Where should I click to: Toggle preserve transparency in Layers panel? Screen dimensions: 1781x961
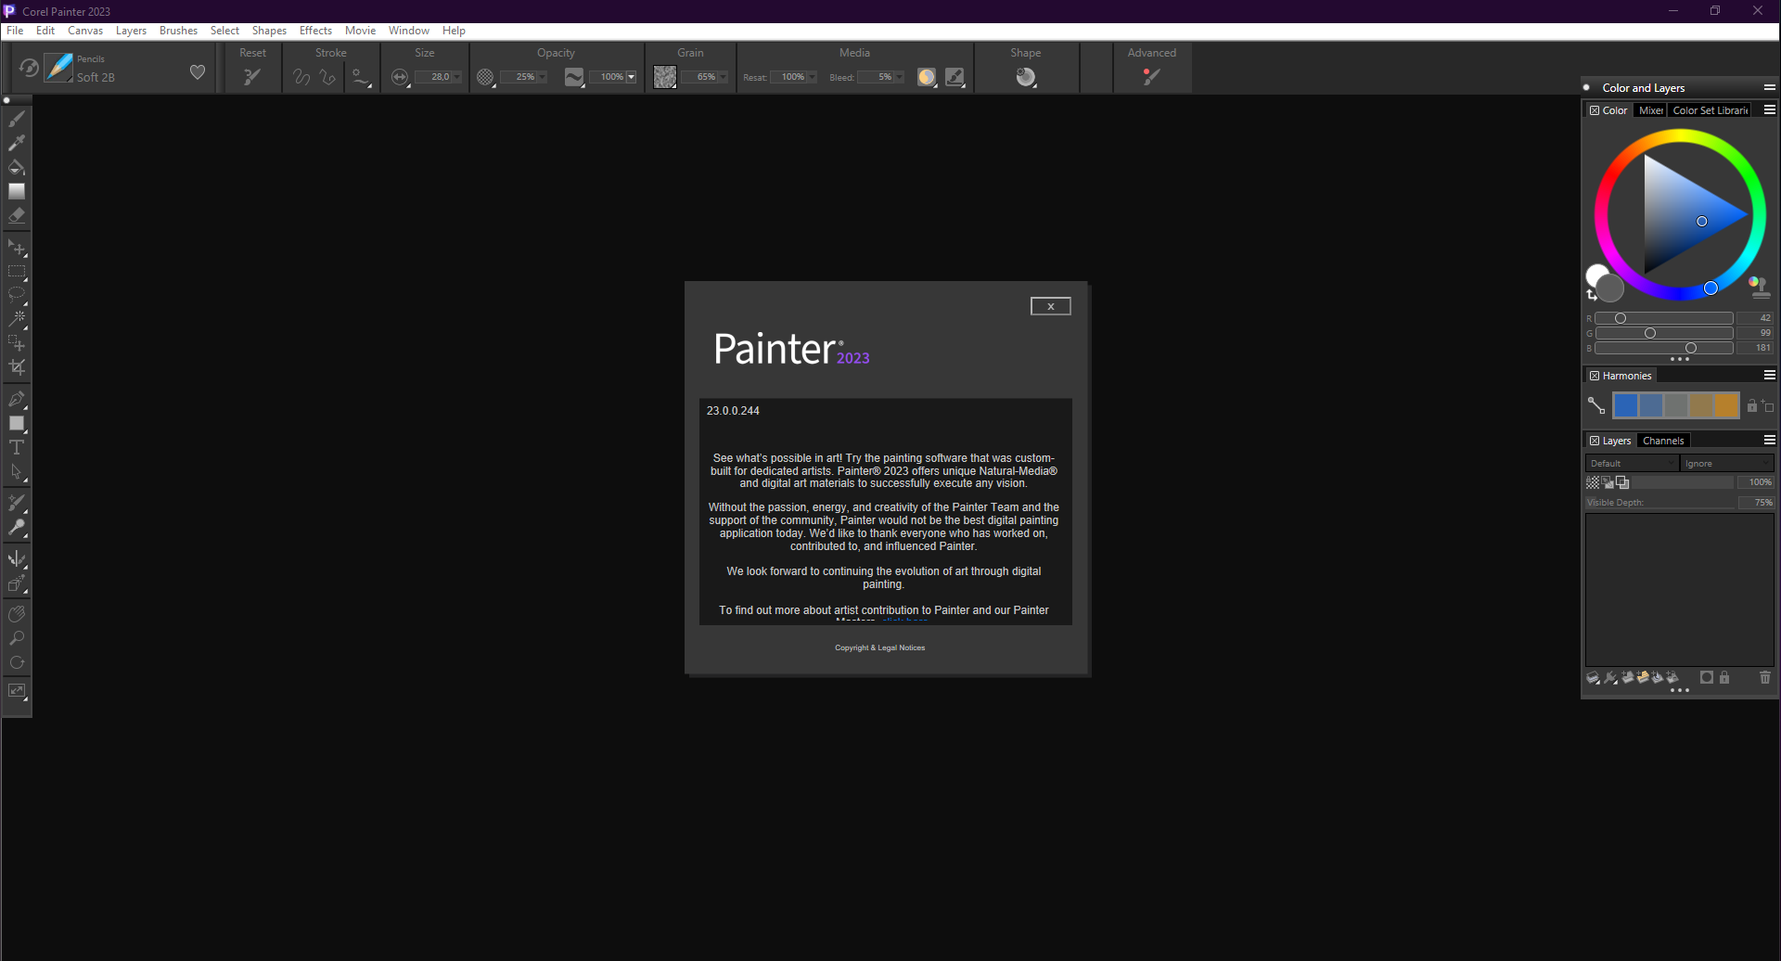(x=1593, y=482)
